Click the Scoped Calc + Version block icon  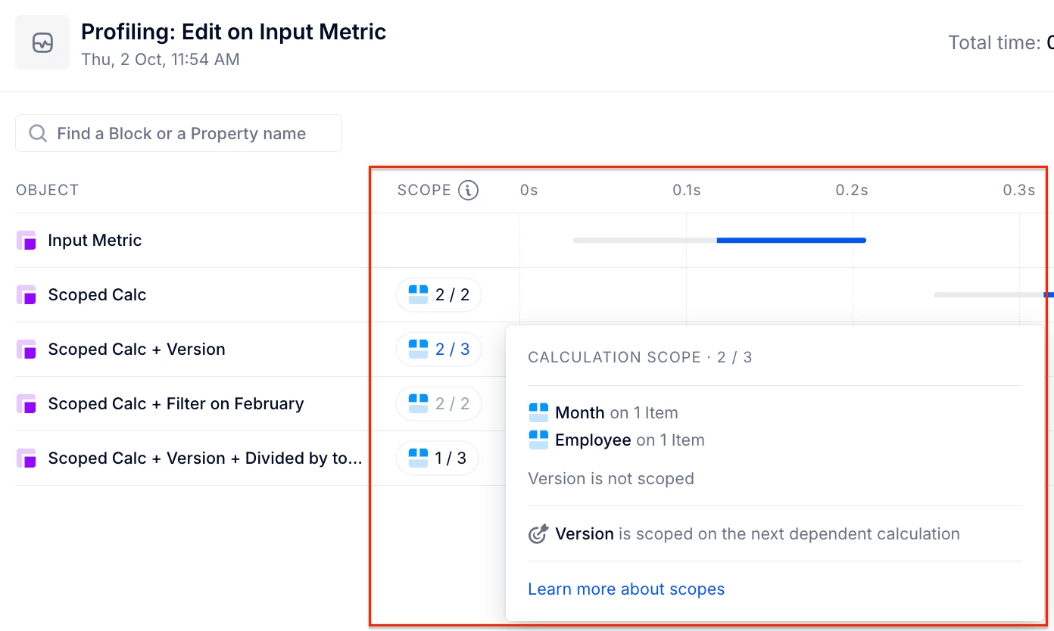pyautogui.click(x=27, y=350)
